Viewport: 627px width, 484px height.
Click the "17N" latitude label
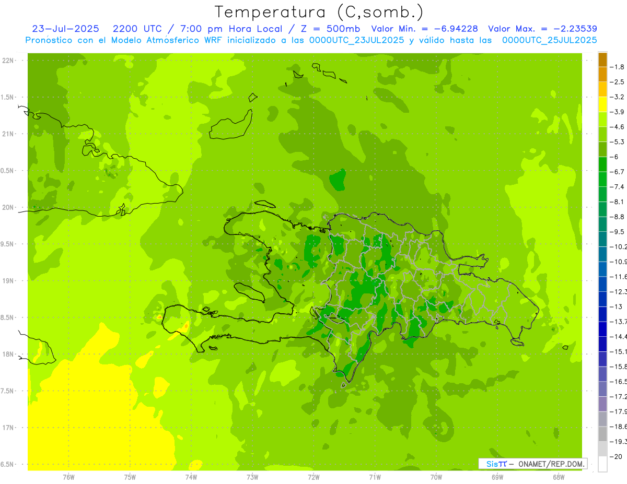click(8, 428)
